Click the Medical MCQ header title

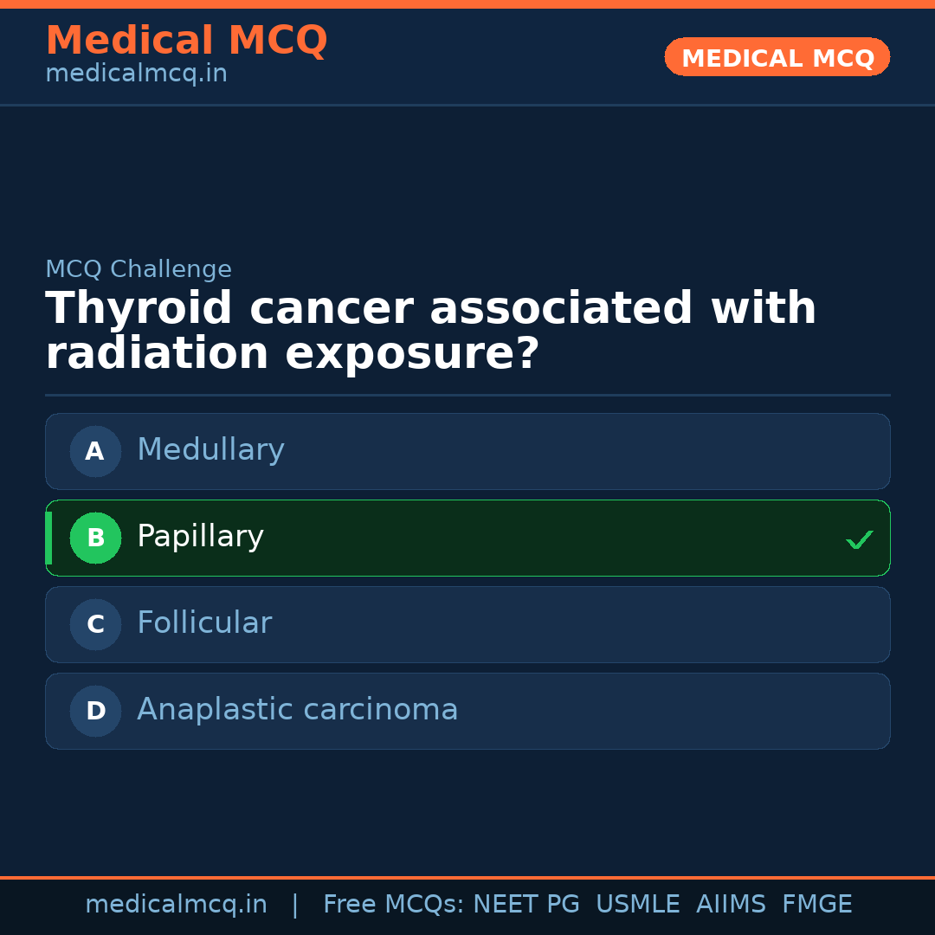pyautogui.click(x=186, y=41)
